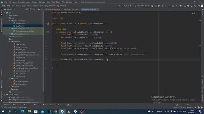
Task: Click the Make Project hammer icon
Action: coord(120,6)
